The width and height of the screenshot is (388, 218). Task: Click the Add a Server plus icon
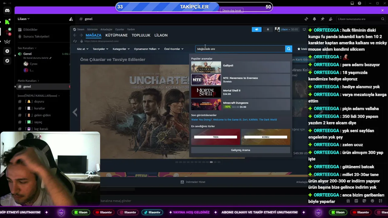coord(7,51)
